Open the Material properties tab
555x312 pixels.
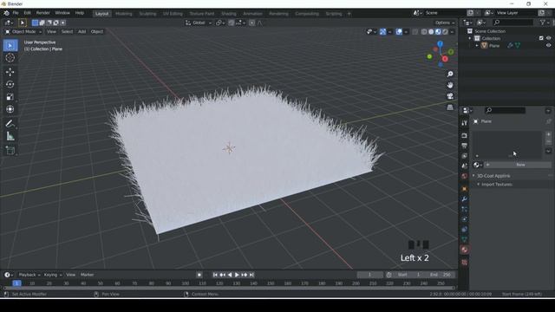(465, 250)
